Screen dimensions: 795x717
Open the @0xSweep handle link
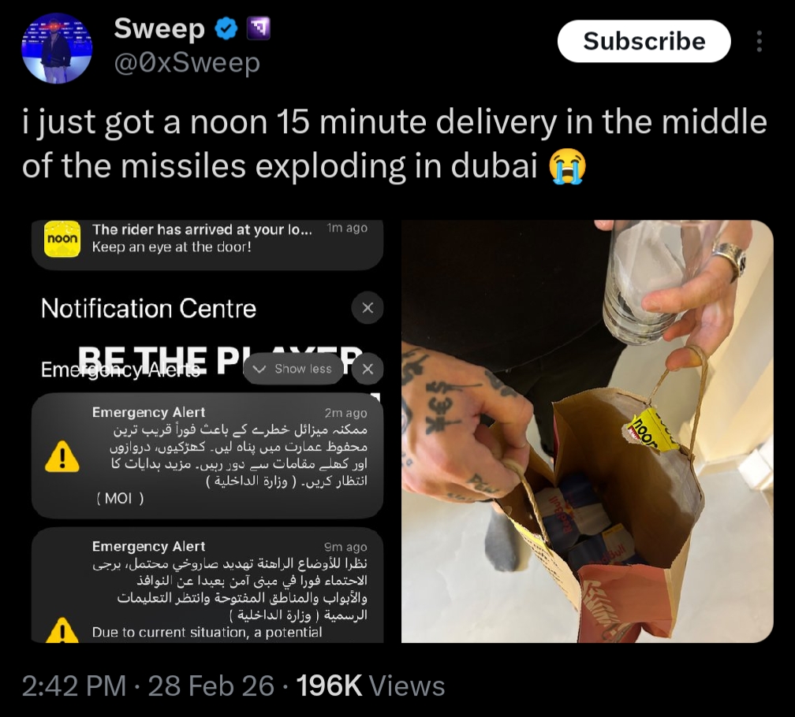pos(187,63)
